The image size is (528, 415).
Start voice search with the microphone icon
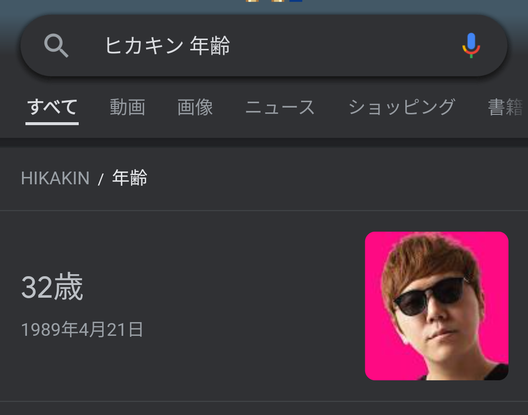click(471, 45)
